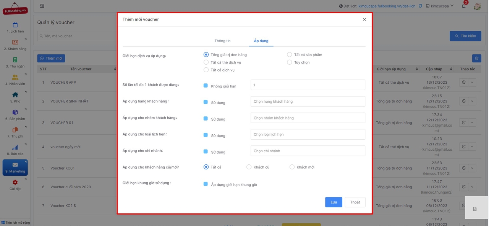Click the Báo cáo chart icon
Screen dimensions: 489x226
15,147
